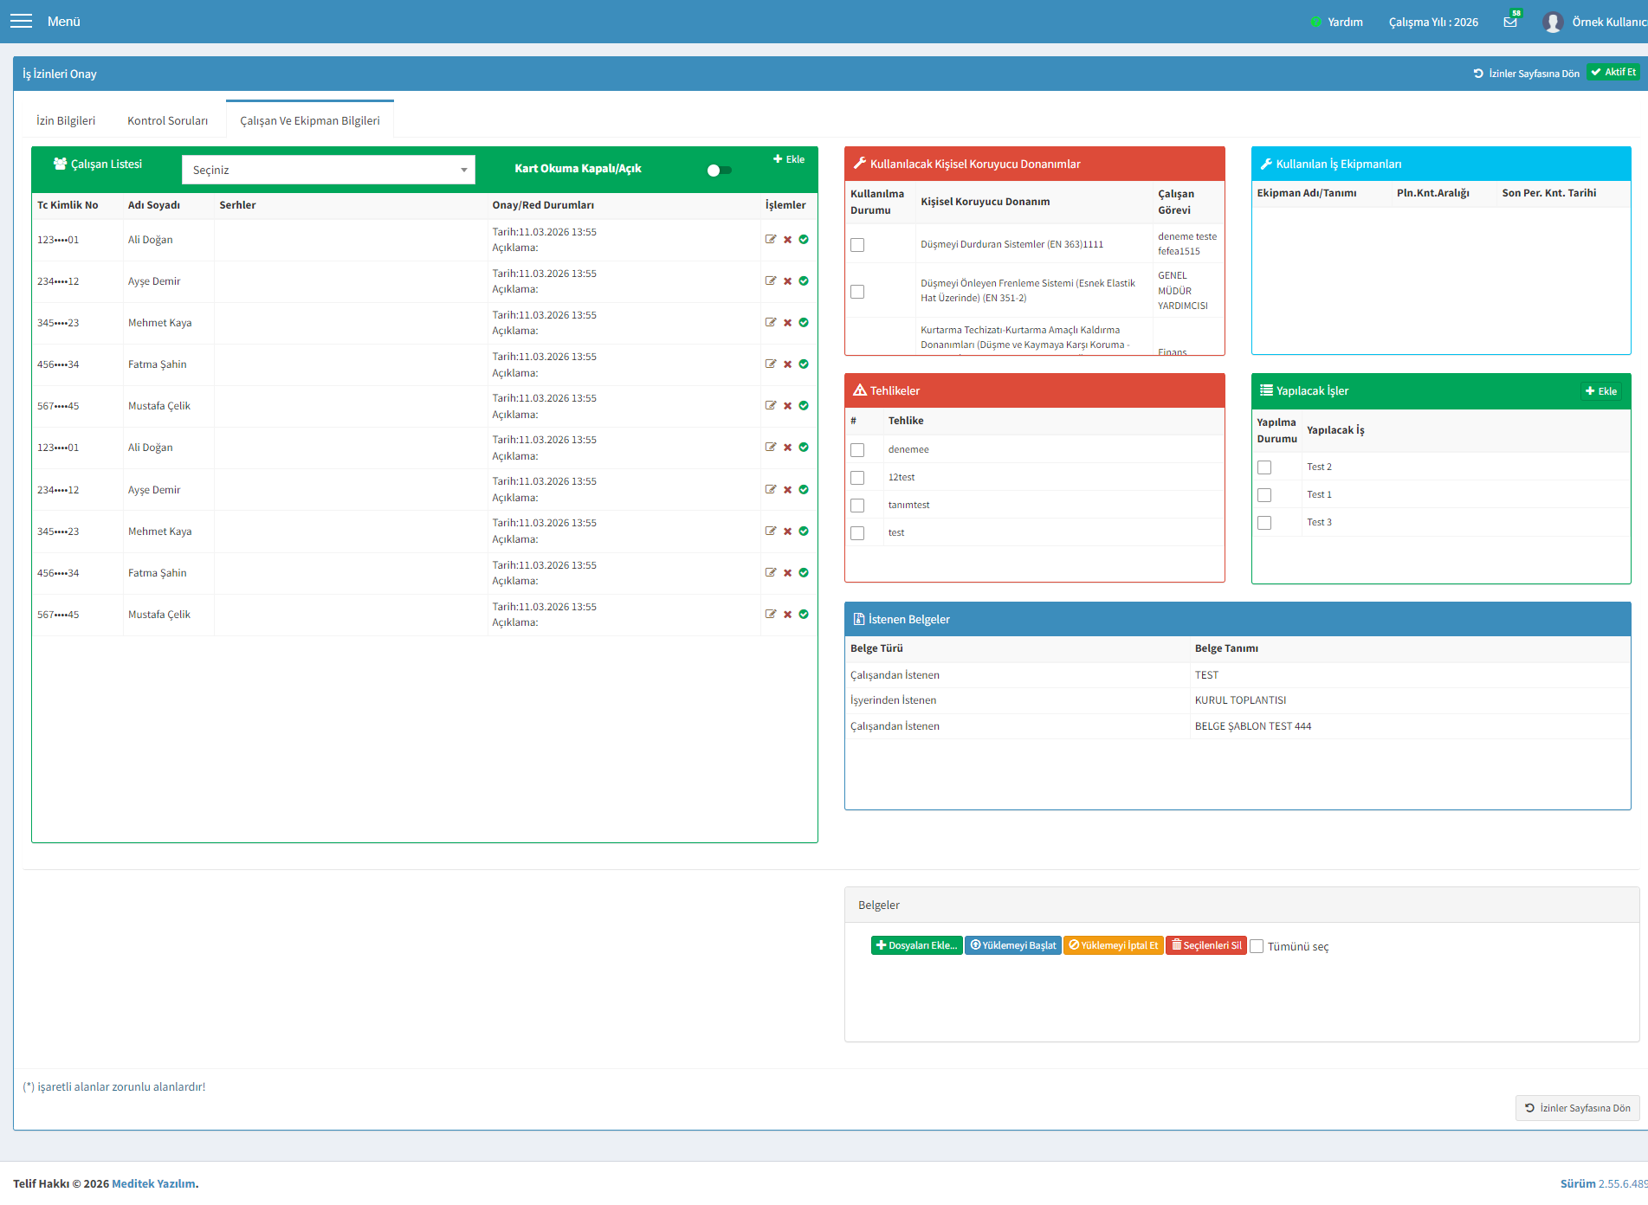Open the Seçiniz employee dropdown
This screenshot has height=1205, width=1648.
[328, 170]
